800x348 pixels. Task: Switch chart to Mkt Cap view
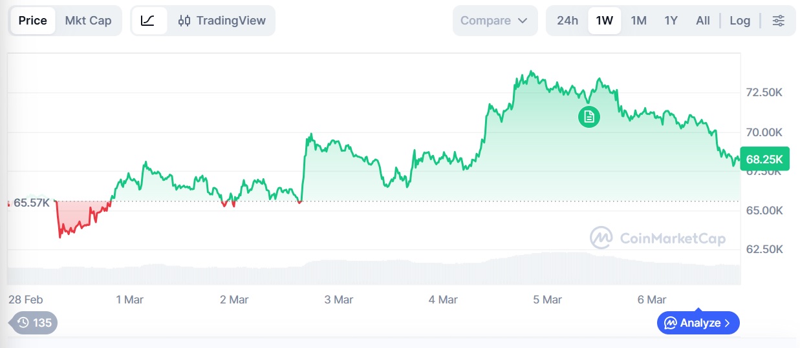click(88, 21)
